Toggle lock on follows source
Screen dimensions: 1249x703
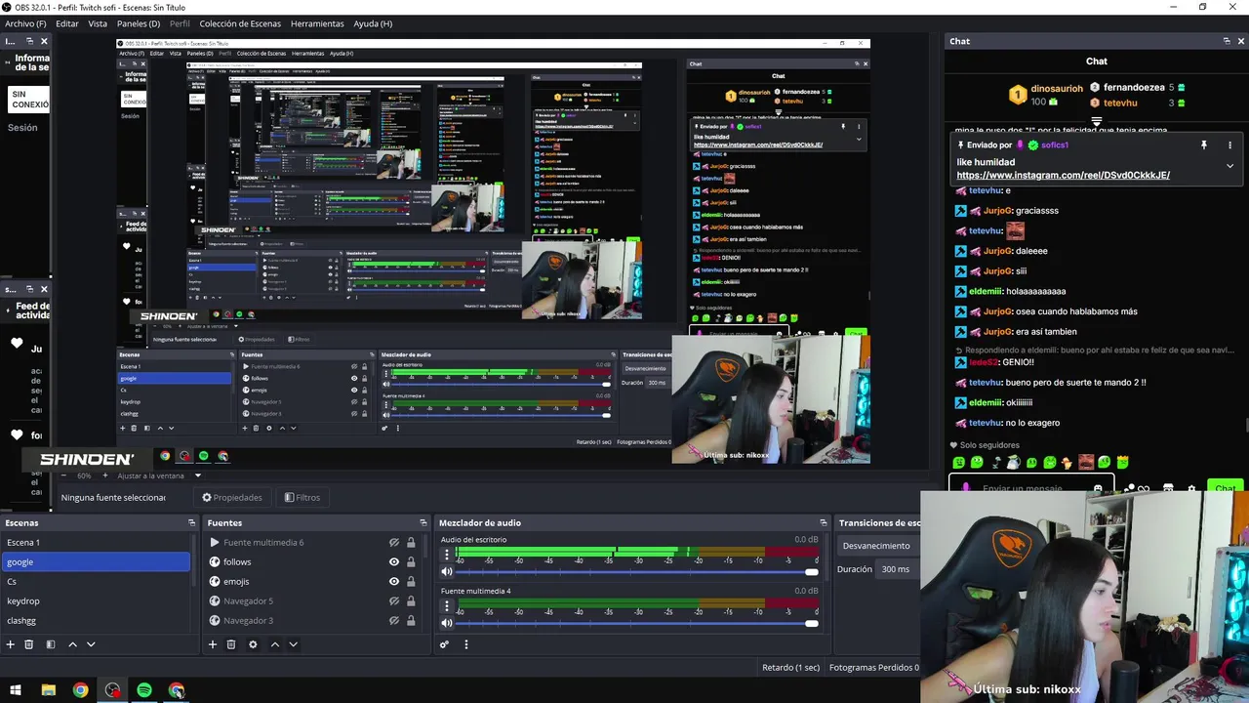[411, 562]
